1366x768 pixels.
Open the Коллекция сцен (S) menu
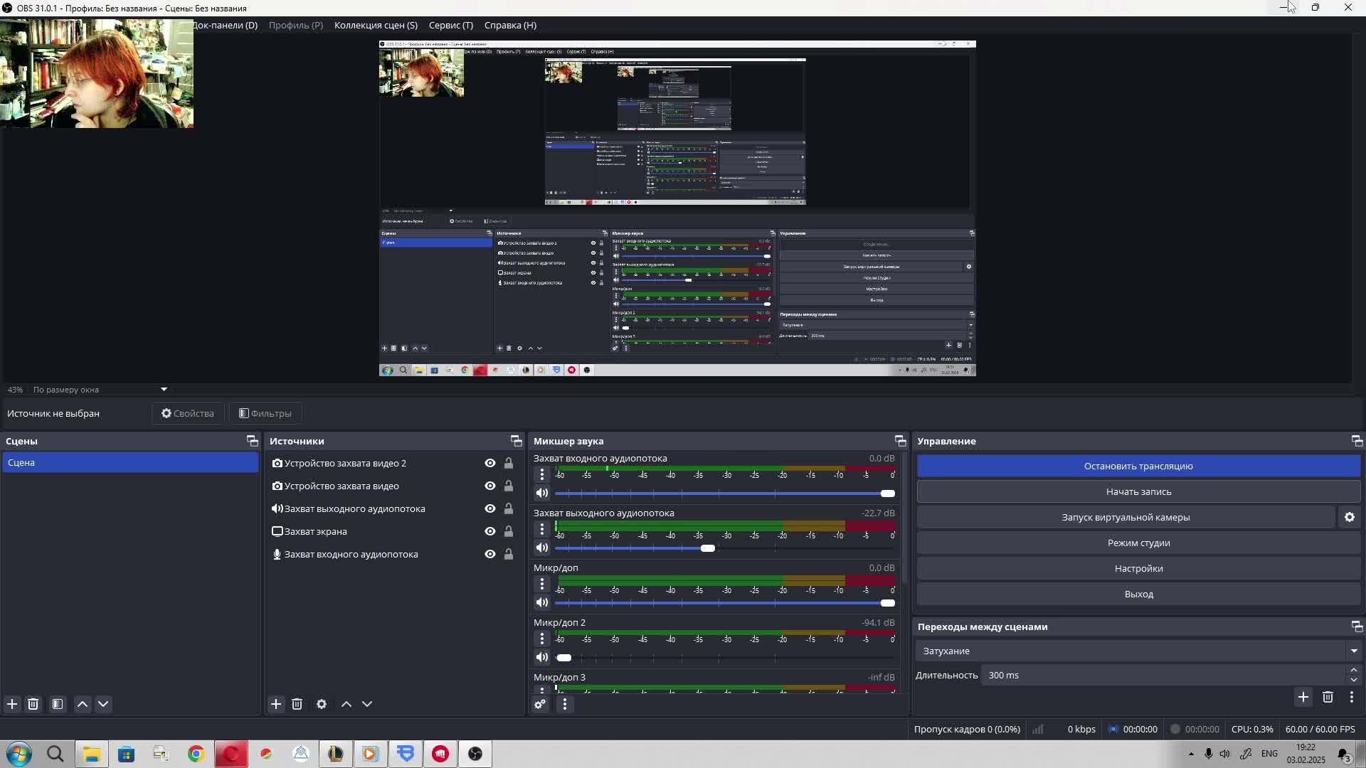tap(376, 25)
